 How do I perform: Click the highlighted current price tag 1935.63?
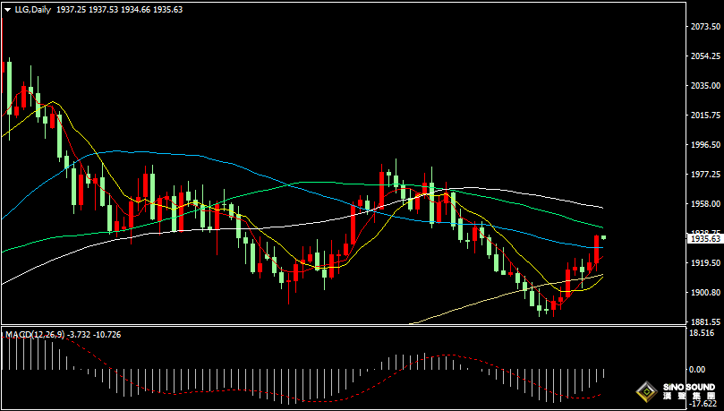704,239
